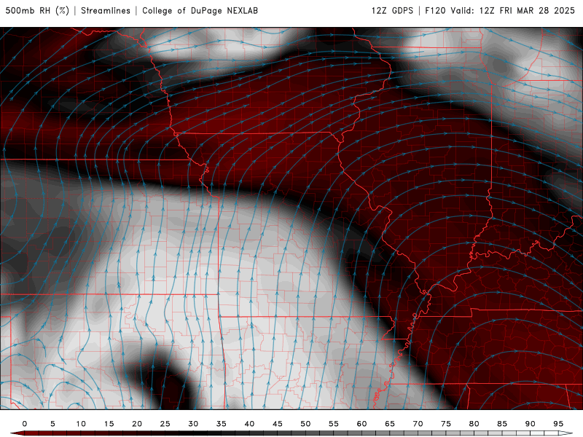Screen dimensions: 583x437
Task: Click the "Valid: 12Z FRI MAR 28 2025" text
Action: 513,11
